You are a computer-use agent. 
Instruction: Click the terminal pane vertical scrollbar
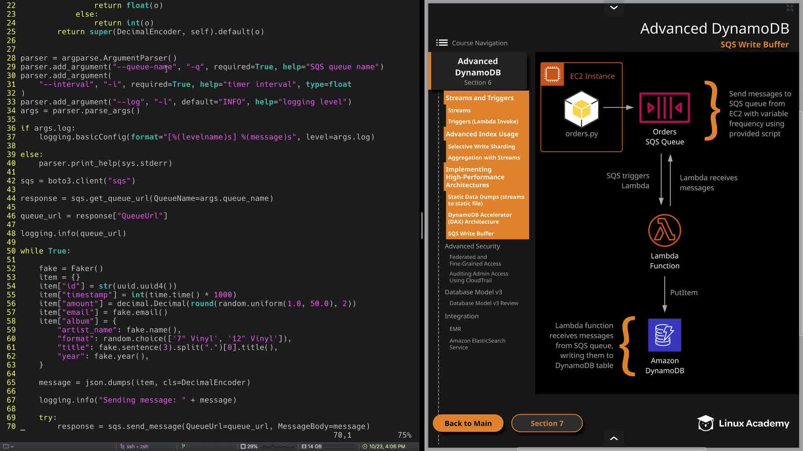(422, 225)
